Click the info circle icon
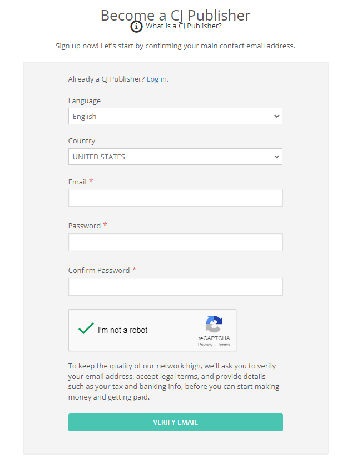Viewport: 347px width, 464px height. (136, 26)
